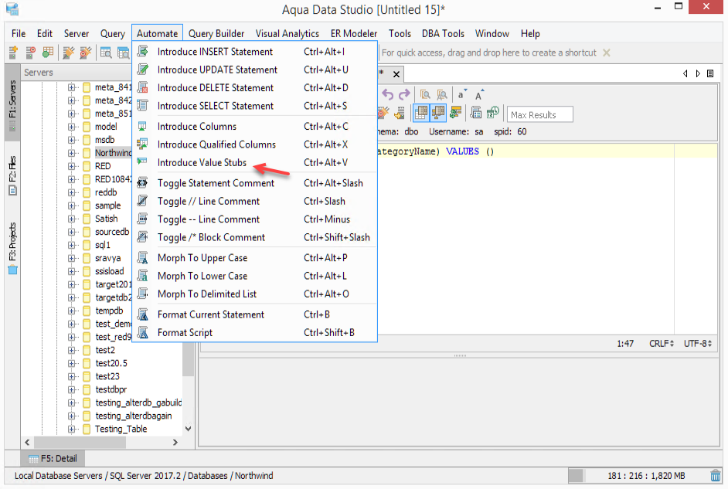Screen dimensions: 728x489
Task: Click the scheduled task clock icon
Action: (492, 113)
